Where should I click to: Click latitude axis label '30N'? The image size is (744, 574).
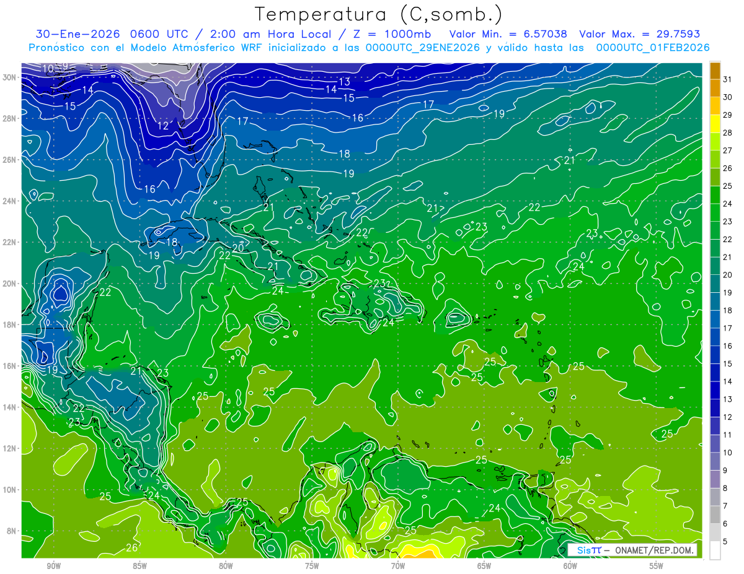(x=9, y=77)
